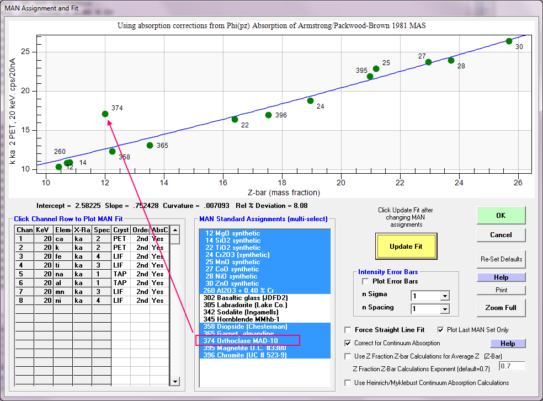Screen dimensions: 543x401
Task: Open Help beside Continuum Absorption option
Action: point(507,344)
